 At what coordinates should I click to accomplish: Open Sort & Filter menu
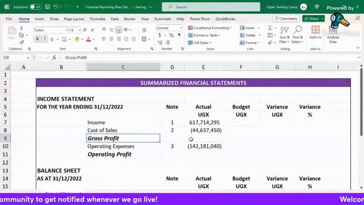[284, 35]
